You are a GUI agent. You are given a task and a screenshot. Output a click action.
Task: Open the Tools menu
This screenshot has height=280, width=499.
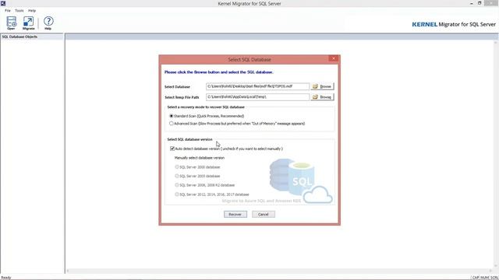click(x=19, y=10)
